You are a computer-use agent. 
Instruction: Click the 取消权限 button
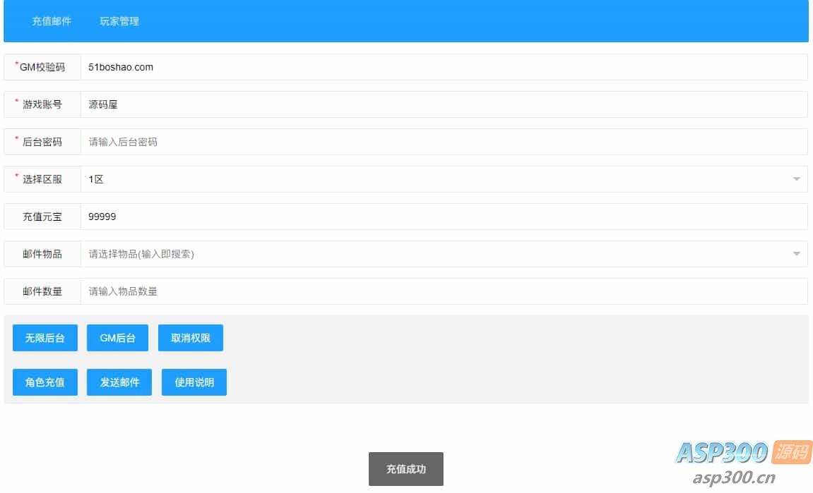pyautogui.click(x=190, y=338)
